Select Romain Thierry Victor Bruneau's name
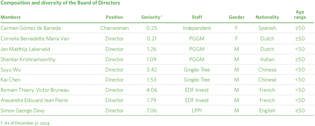Screen dimensions: 315x126 (x=35, y=90)
